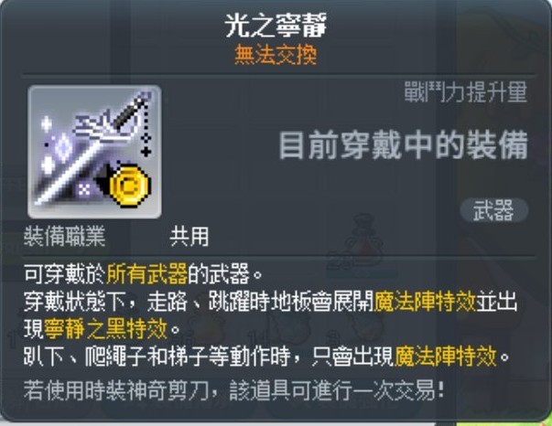
Task: Click the white diamond sparkle on weapon icon
Action: pos(63,146)
